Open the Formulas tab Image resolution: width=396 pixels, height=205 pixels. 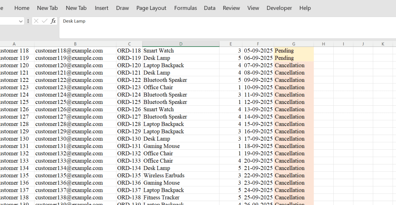185,8
